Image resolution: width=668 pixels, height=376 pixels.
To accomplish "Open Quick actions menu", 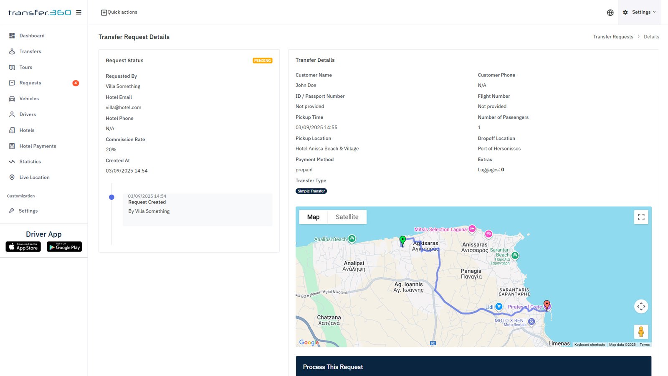I will pyautogui.click(x=119, y=13).
